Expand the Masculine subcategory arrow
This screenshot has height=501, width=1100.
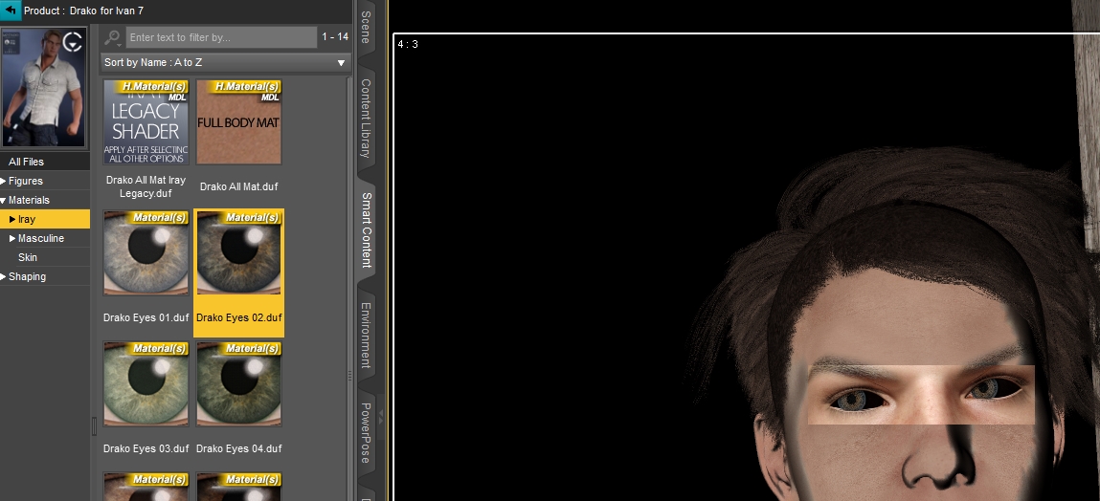click(x=12, y=238)
